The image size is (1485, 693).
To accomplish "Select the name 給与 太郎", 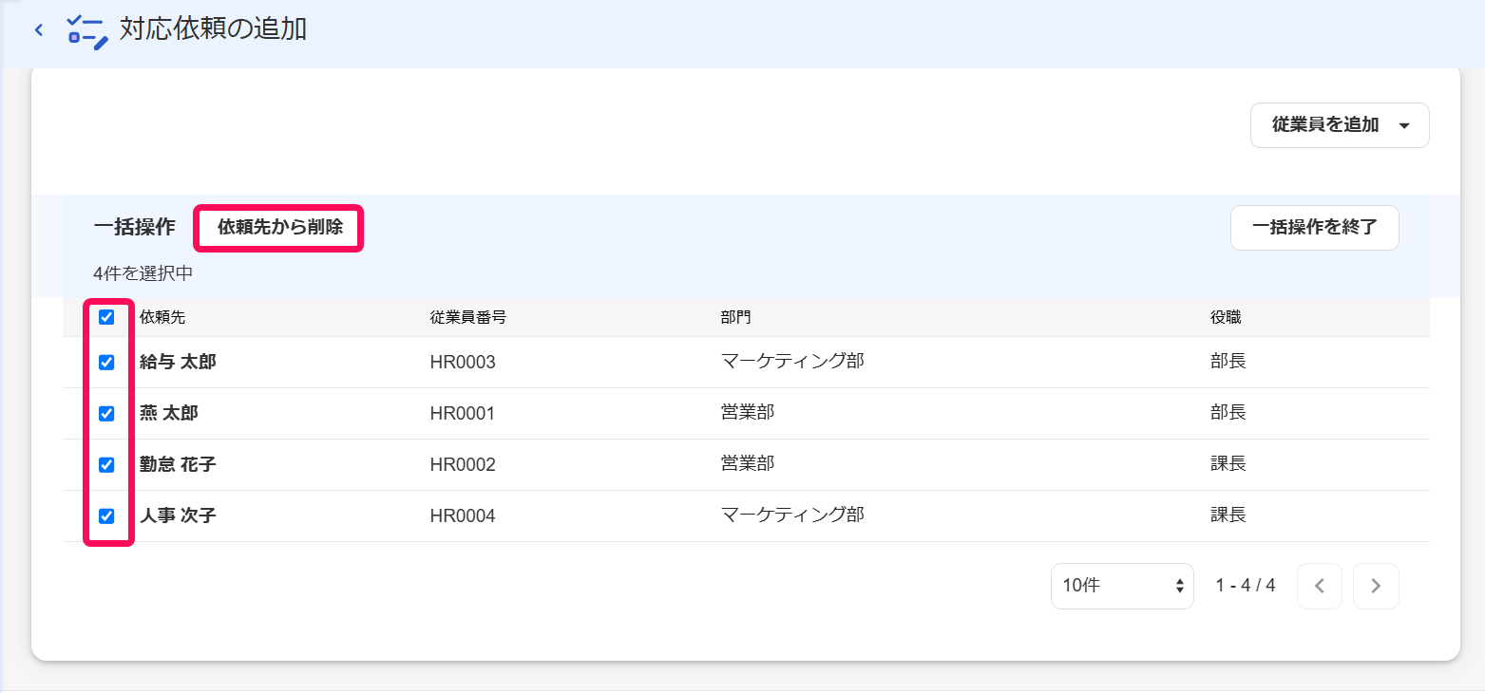I will coord(178,363).
